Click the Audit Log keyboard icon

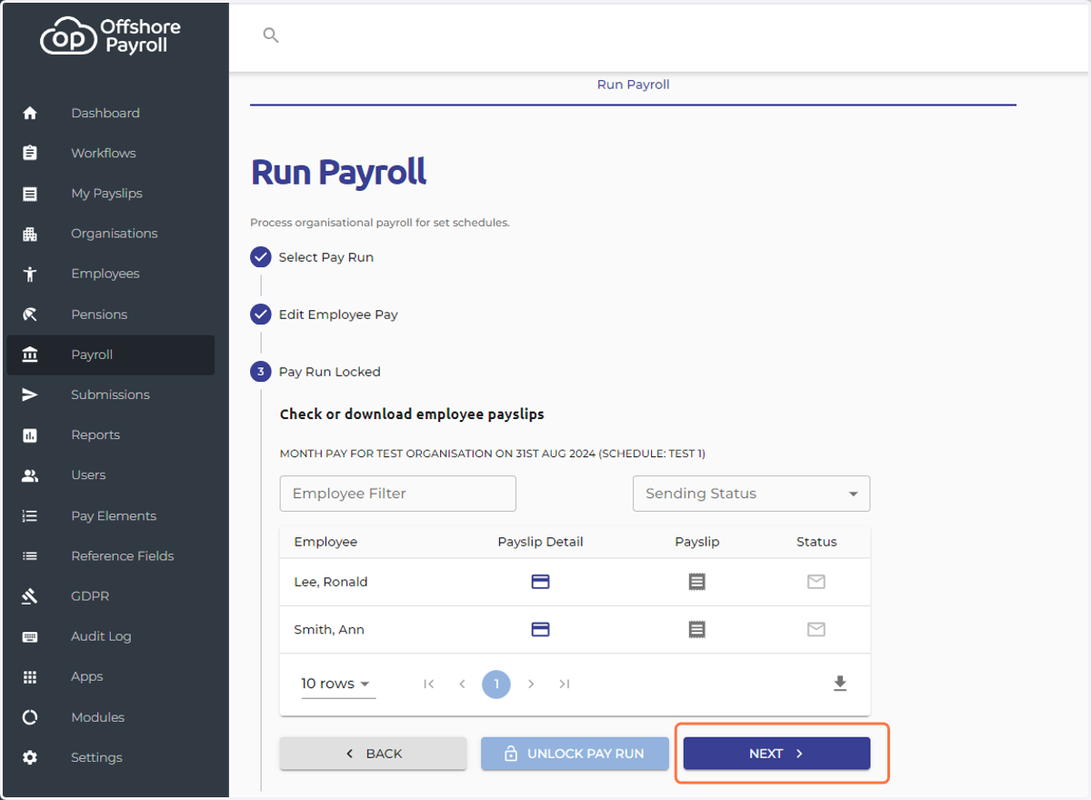tap(30, 636)
